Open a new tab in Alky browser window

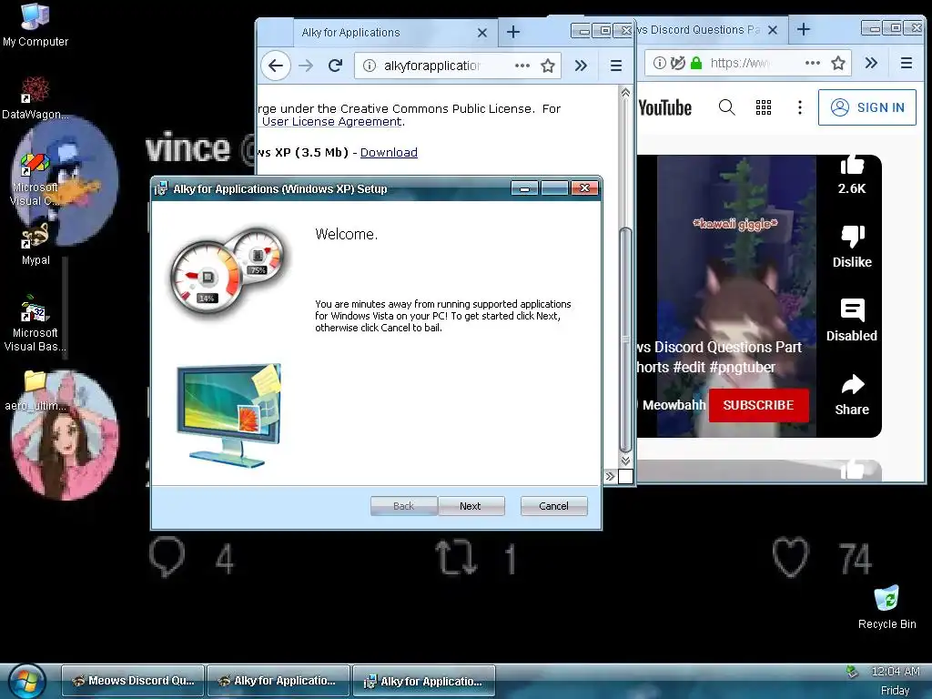click(x=513, y=32)
